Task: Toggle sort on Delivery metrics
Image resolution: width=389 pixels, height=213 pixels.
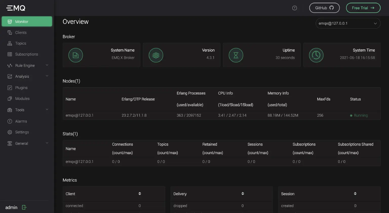Action: (x=243, y=194)
